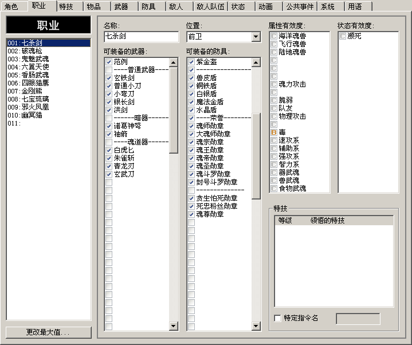Click the armor list scroll-down arrow
Image resolution: width=412 pixels, height=345 pixels.
(x=256, y=326)
